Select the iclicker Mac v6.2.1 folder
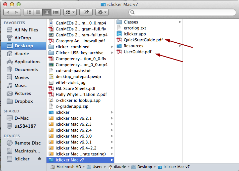The width and height of the screenshot is (239, 171). point(73,118)
